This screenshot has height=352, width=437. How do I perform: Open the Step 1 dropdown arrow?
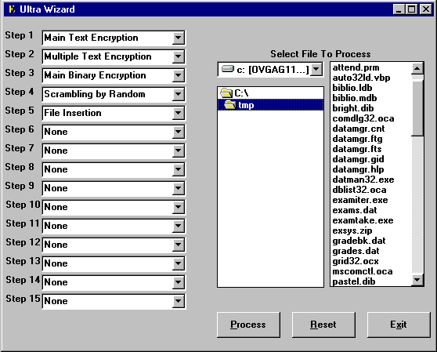pos(178,38)
